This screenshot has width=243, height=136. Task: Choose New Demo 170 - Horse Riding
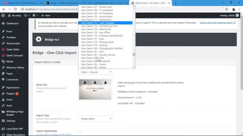[x=106, y=17]
